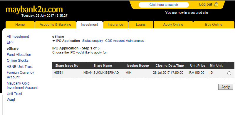Open the Waqf sidebar link

[x=11, y=100]
